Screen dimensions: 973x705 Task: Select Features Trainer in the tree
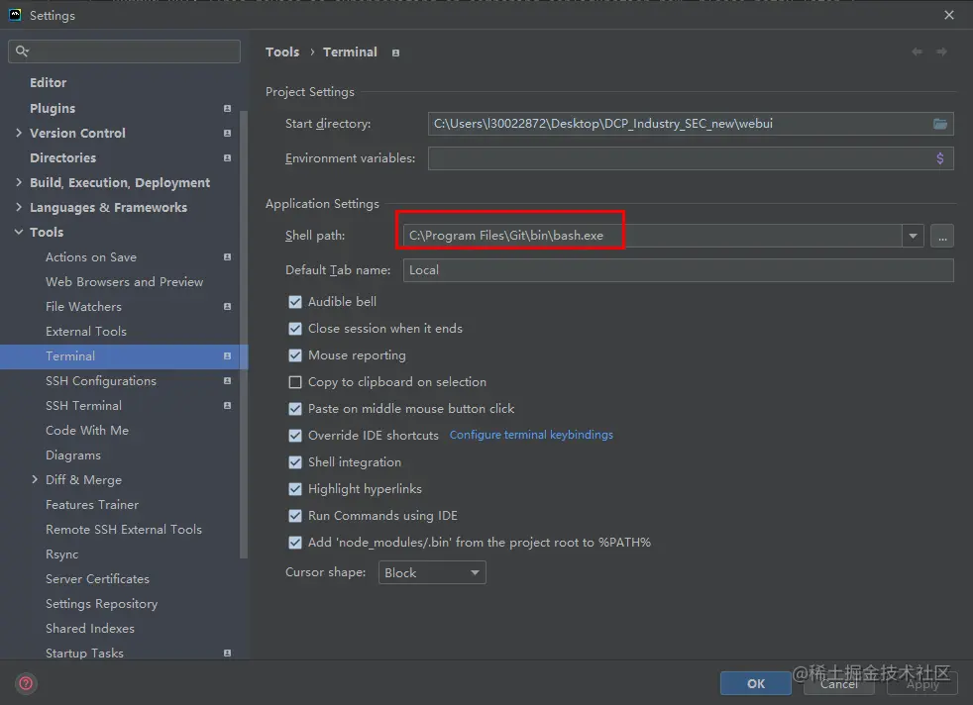92,505
